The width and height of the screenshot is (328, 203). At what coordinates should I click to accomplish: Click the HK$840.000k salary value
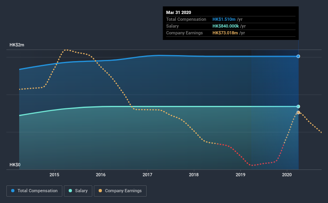(226, 26)
